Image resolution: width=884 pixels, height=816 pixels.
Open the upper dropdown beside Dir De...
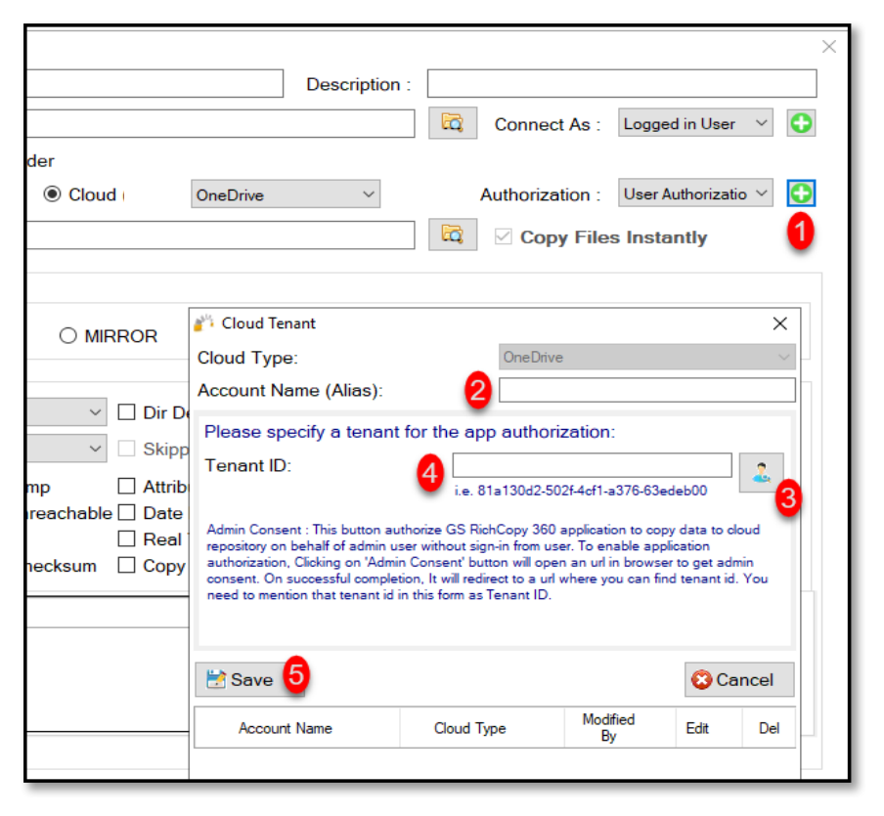66,412
